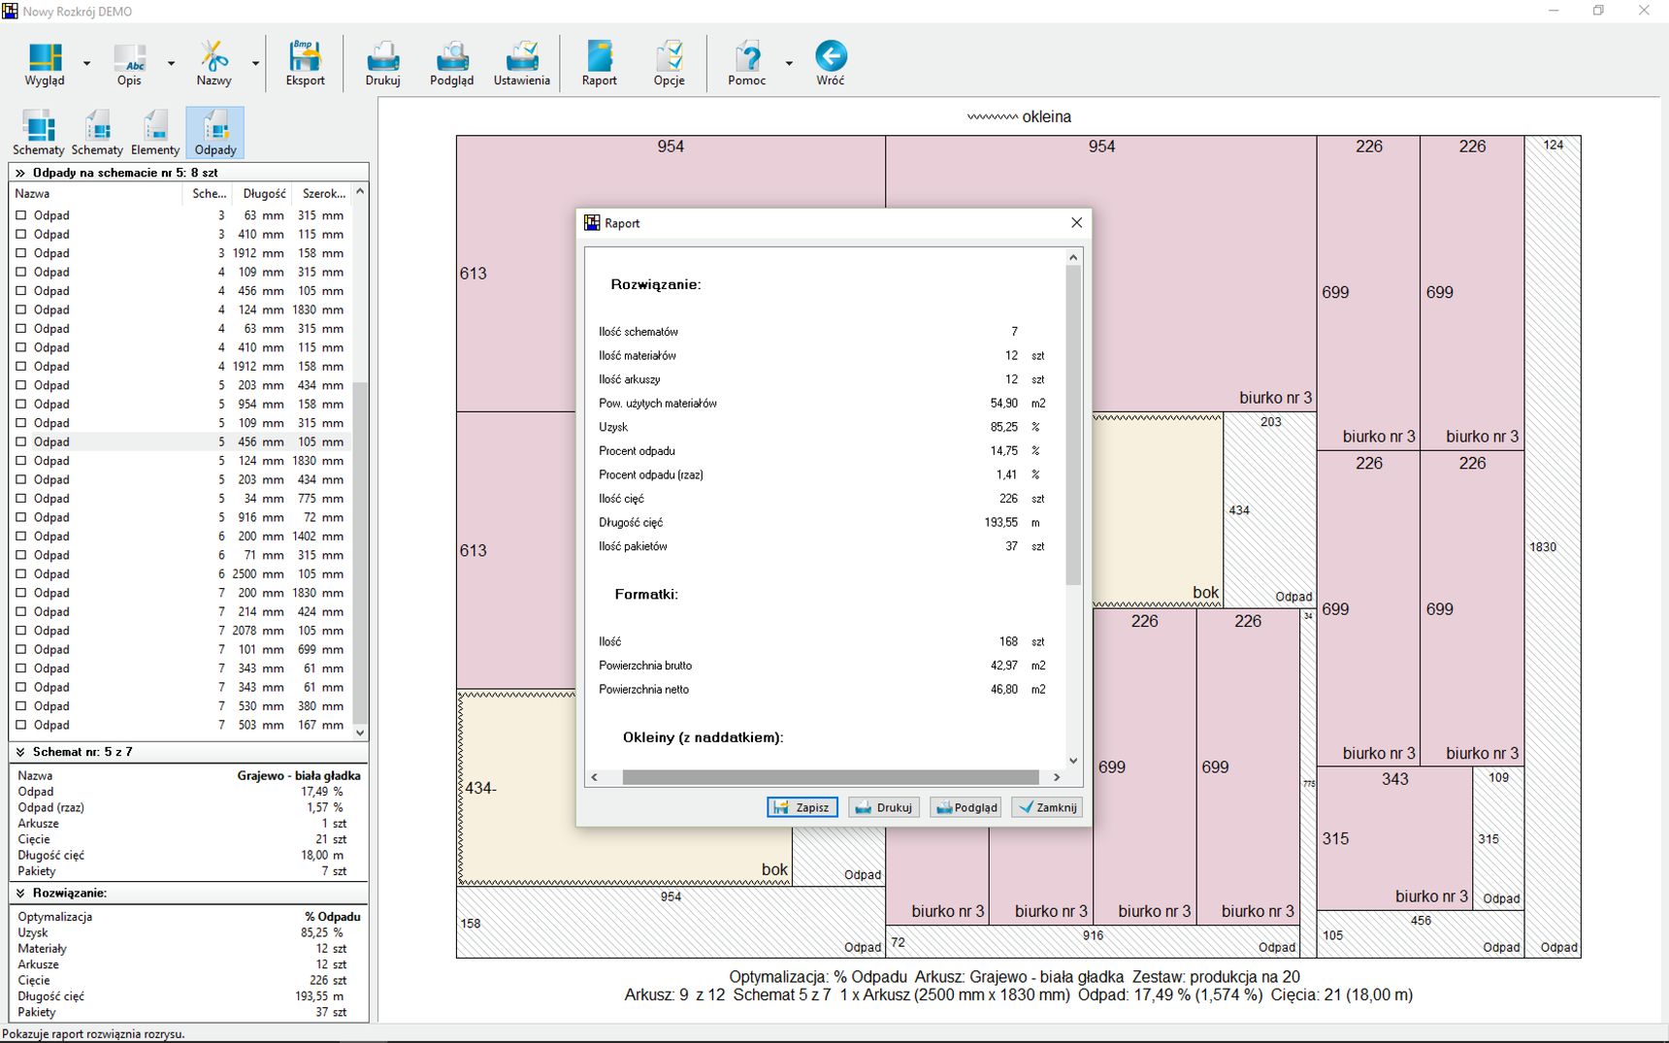Open Pomoc dropdown arrow

coord(788,63)
